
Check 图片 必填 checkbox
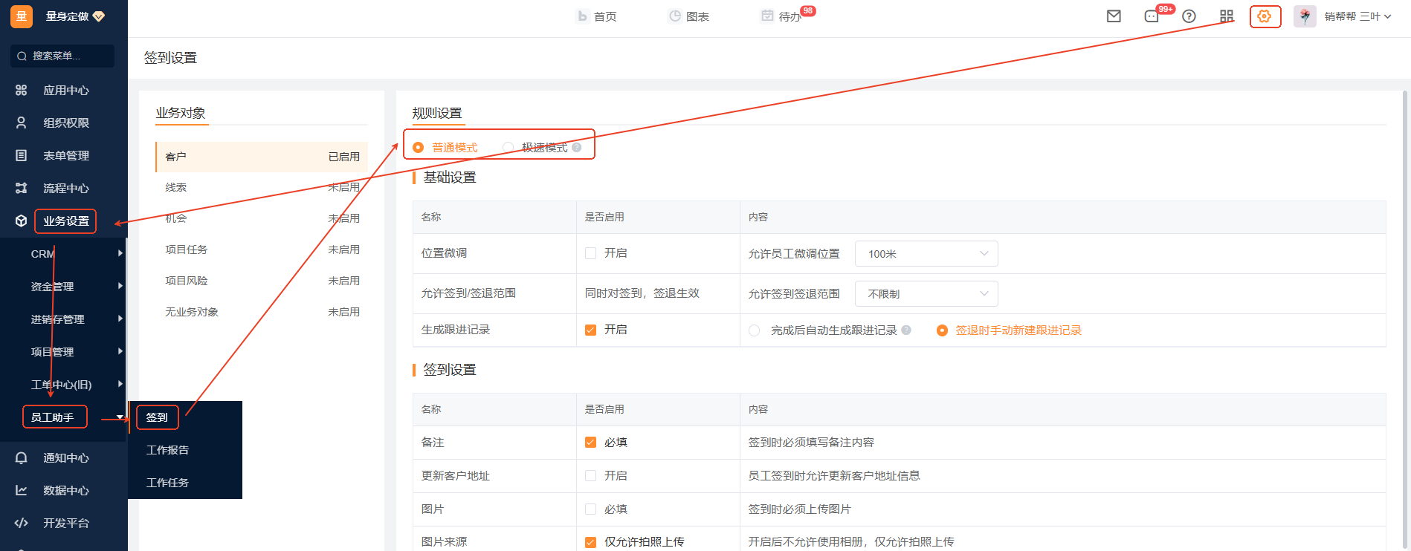coord(591,509)
